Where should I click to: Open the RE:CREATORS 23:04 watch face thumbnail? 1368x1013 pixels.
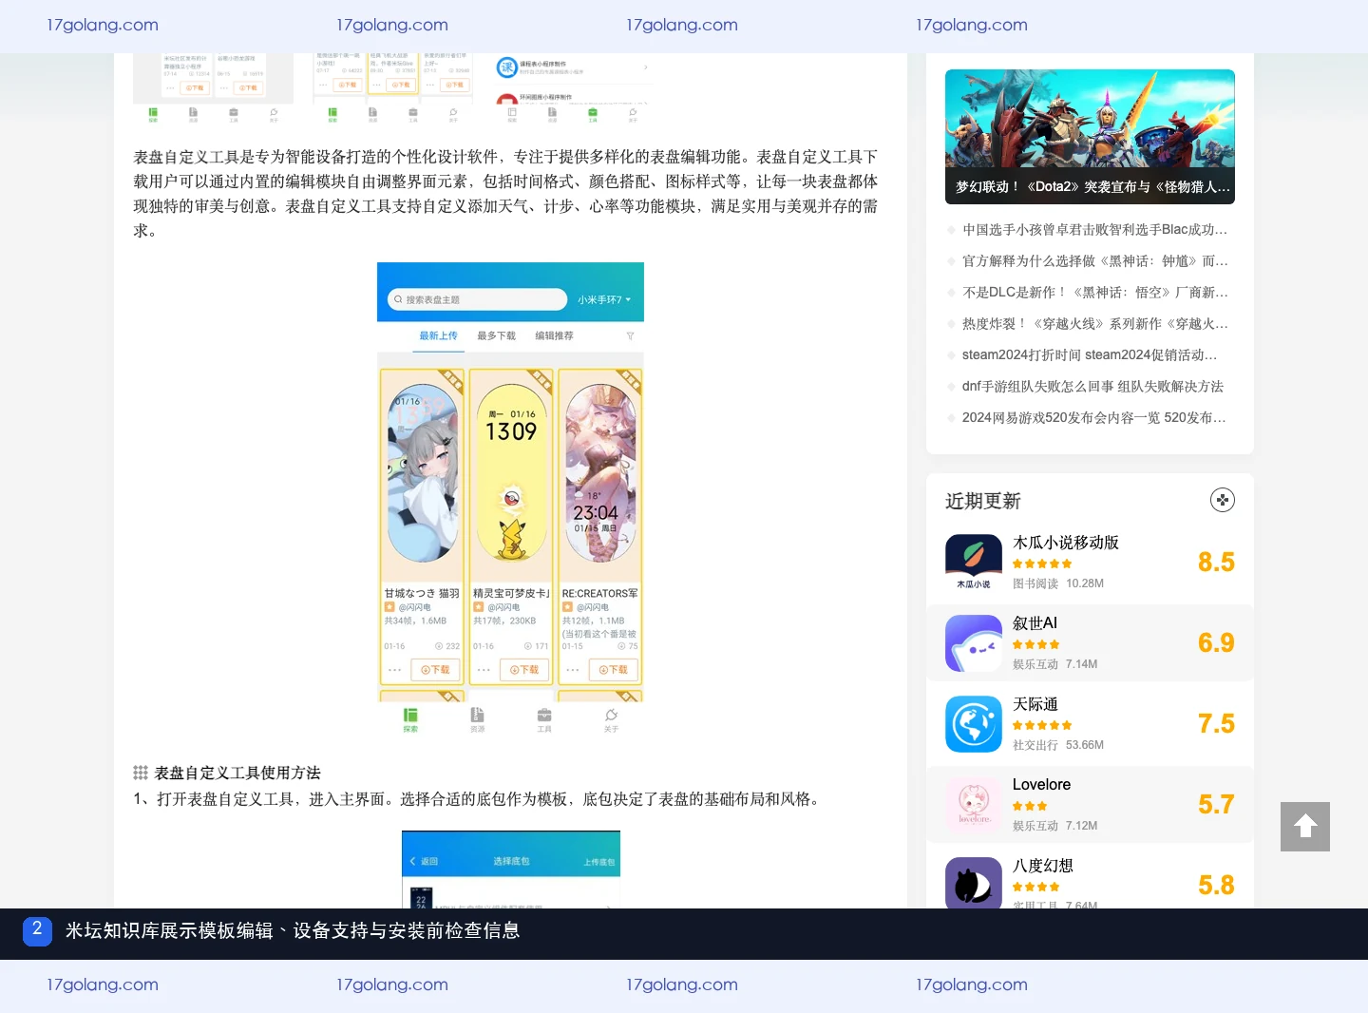tap(600, 472)
